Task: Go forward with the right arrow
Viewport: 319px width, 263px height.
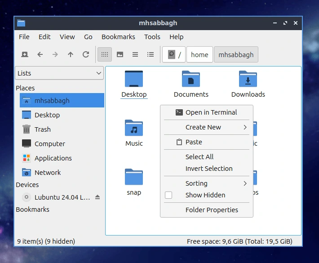Action: coord(55,54)
